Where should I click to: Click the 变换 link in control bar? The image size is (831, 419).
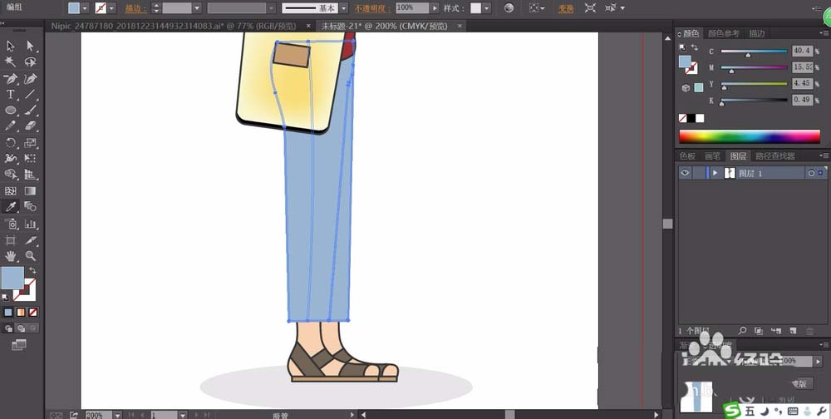tap(566, 8)
